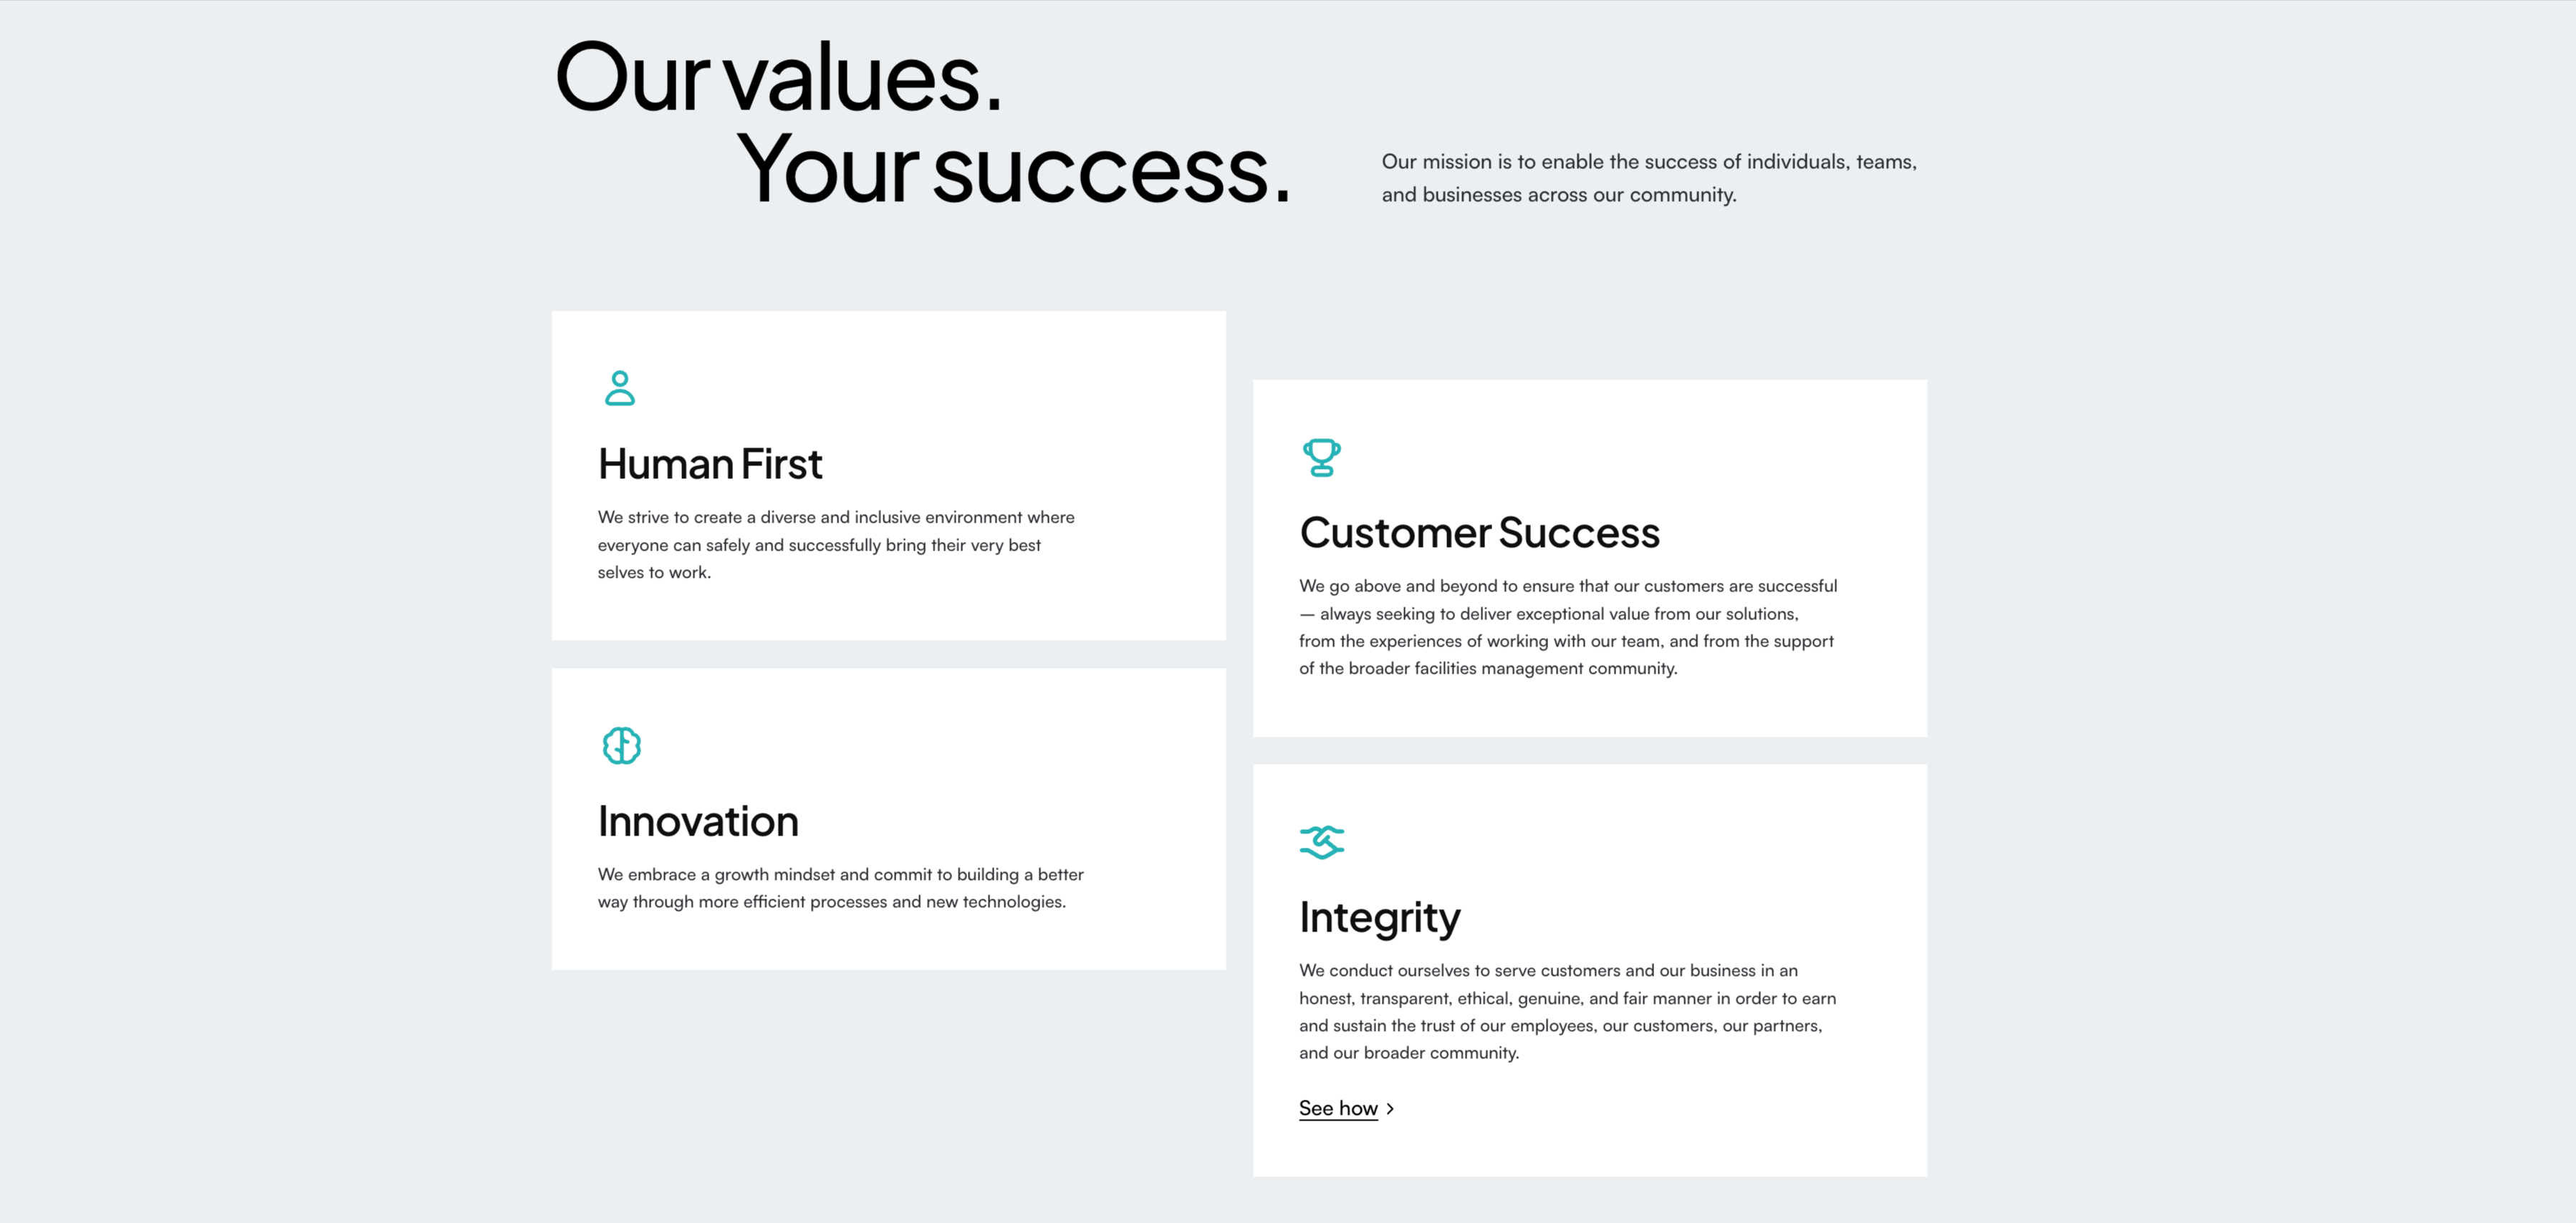Click the "selves to work." text line

coord(654,573)
